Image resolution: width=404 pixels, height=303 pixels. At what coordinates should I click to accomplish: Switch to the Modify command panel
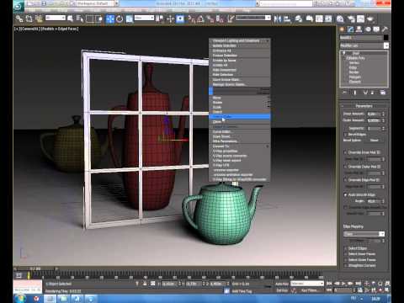pyautogui.click(x=350, y=29)
